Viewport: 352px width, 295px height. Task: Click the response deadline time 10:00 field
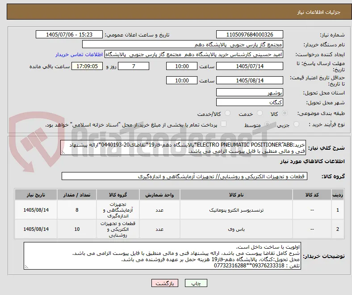182,66
